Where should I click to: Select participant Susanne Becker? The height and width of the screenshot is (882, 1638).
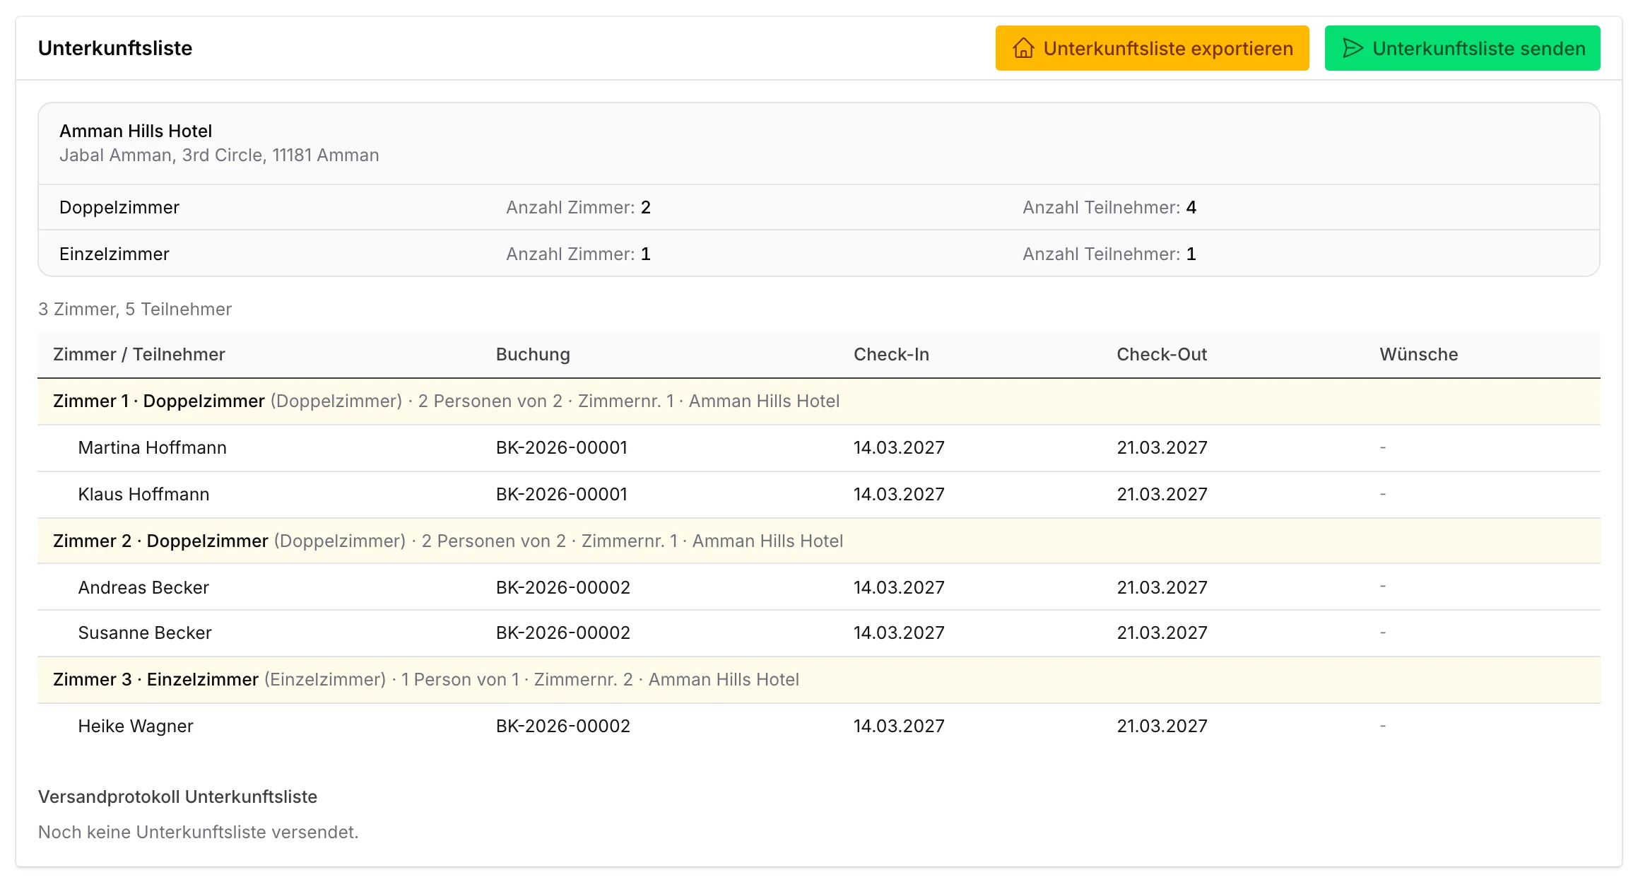pyautogui.click(x=145, y=633)
